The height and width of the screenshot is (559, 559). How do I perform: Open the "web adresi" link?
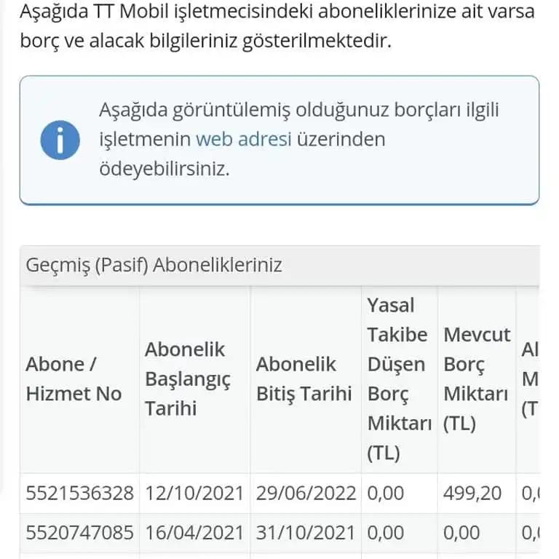[x=243, y=139]
